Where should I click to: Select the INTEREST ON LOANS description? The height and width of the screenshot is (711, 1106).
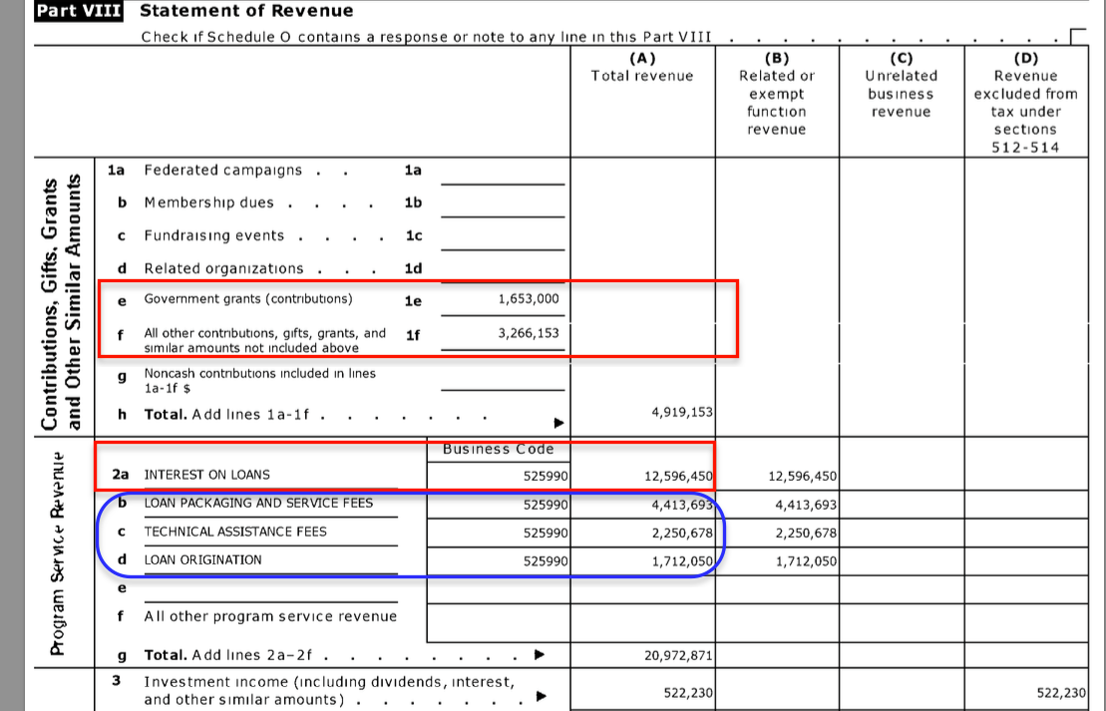pos(207,476)
